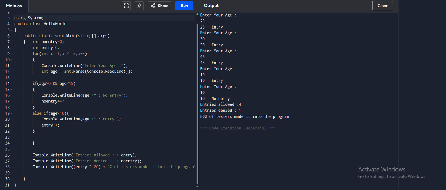Click '30 : Entry' in output
Screen dimensions: 446x190
coord(211,45)
